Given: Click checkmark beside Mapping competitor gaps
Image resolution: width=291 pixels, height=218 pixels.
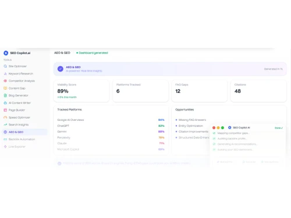Looking at the screenshot, I should point(214,133).
